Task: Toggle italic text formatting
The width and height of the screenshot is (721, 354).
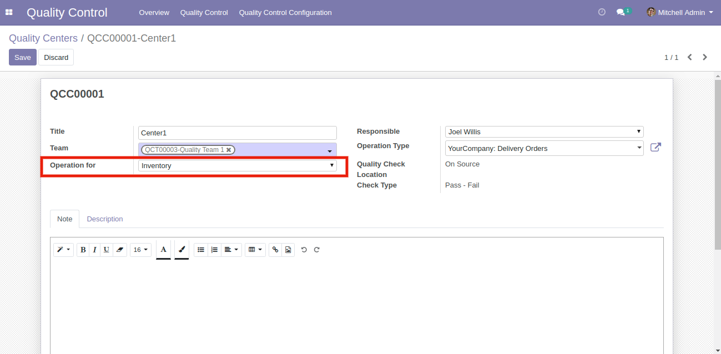Action: [94, 250]
